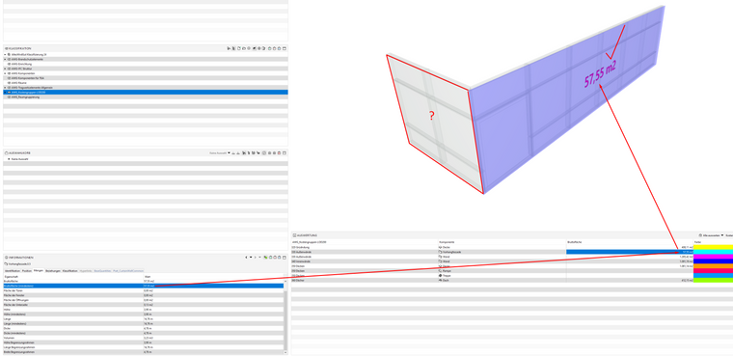This screenshot has width=733, height=356.
Task: Click the green icon in the Informationen toolbar
Action: (x=265, y=258)
